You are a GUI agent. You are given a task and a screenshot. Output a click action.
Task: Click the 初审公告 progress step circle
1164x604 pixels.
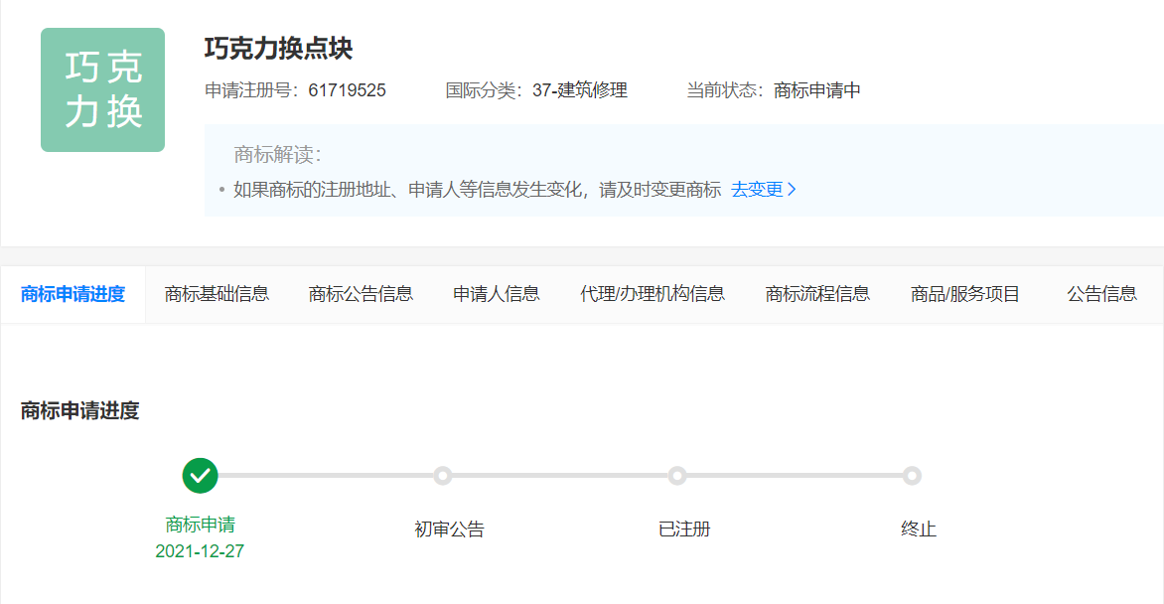click(x=443, y=476)
